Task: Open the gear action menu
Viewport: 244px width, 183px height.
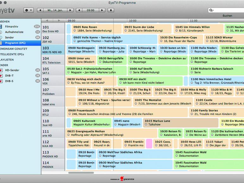Action: coord(29,10)
